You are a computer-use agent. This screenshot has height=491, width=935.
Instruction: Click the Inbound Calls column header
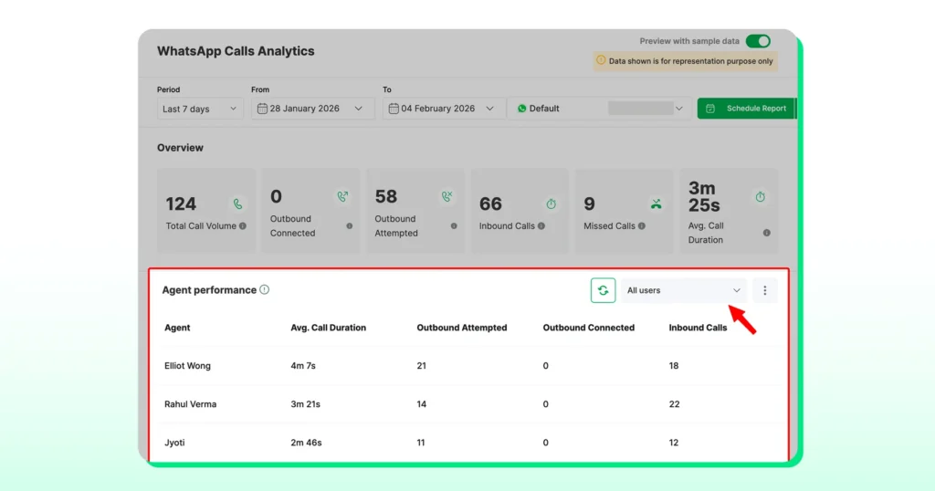698,328
